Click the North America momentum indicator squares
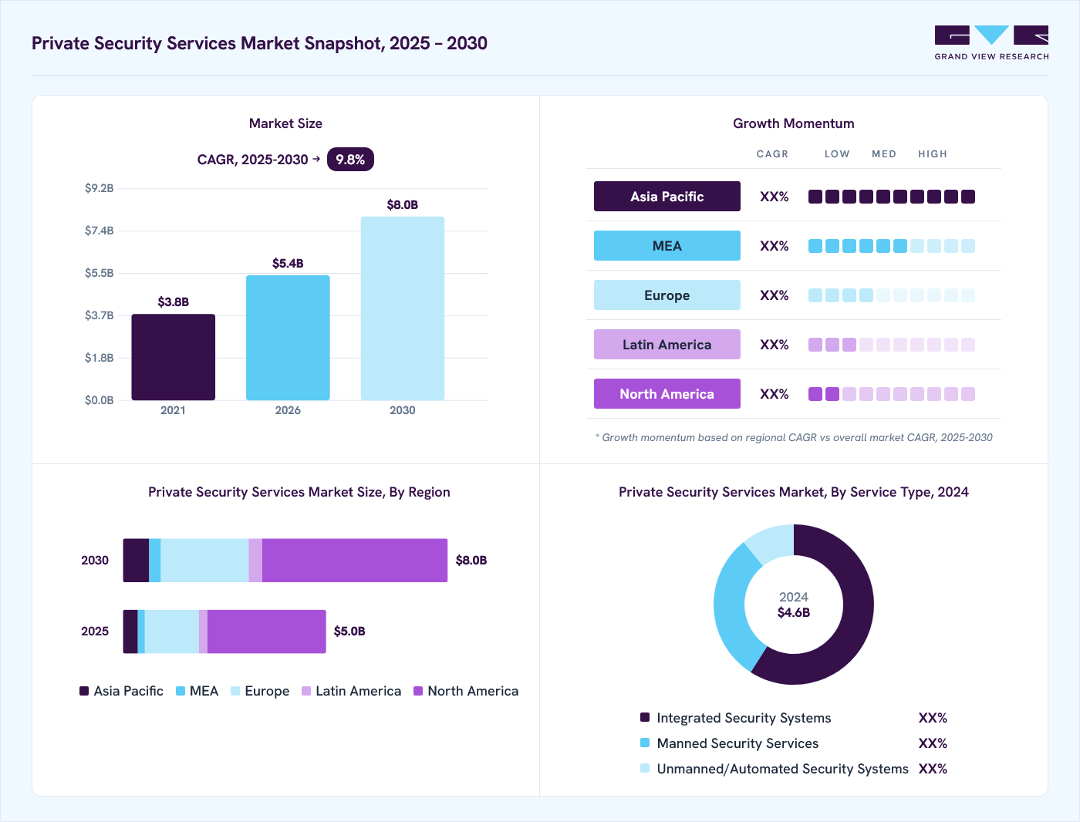Viewport: 1080px width, 822px height. [x=892, y=394]
